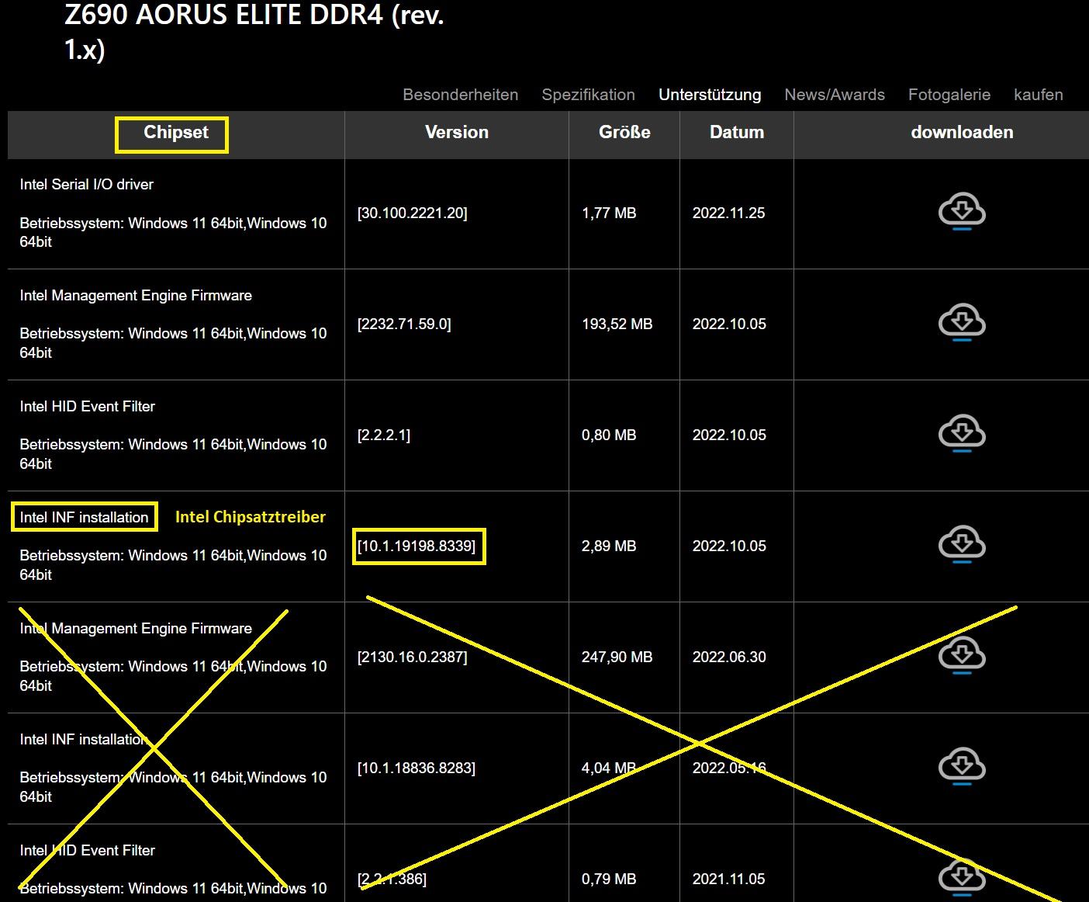Select version text [2232.71.59.0]

coord(404,324)
